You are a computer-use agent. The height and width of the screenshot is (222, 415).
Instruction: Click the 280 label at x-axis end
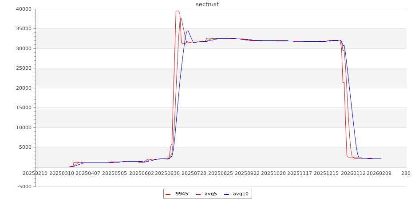pos(406,173)
